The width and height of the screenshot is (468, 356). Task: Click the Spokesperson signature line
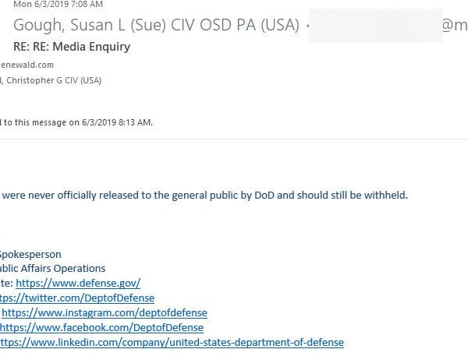coord(30,254)
